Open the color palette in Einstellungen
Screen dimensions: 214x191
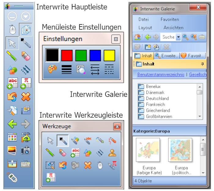[x=52, y=69]
